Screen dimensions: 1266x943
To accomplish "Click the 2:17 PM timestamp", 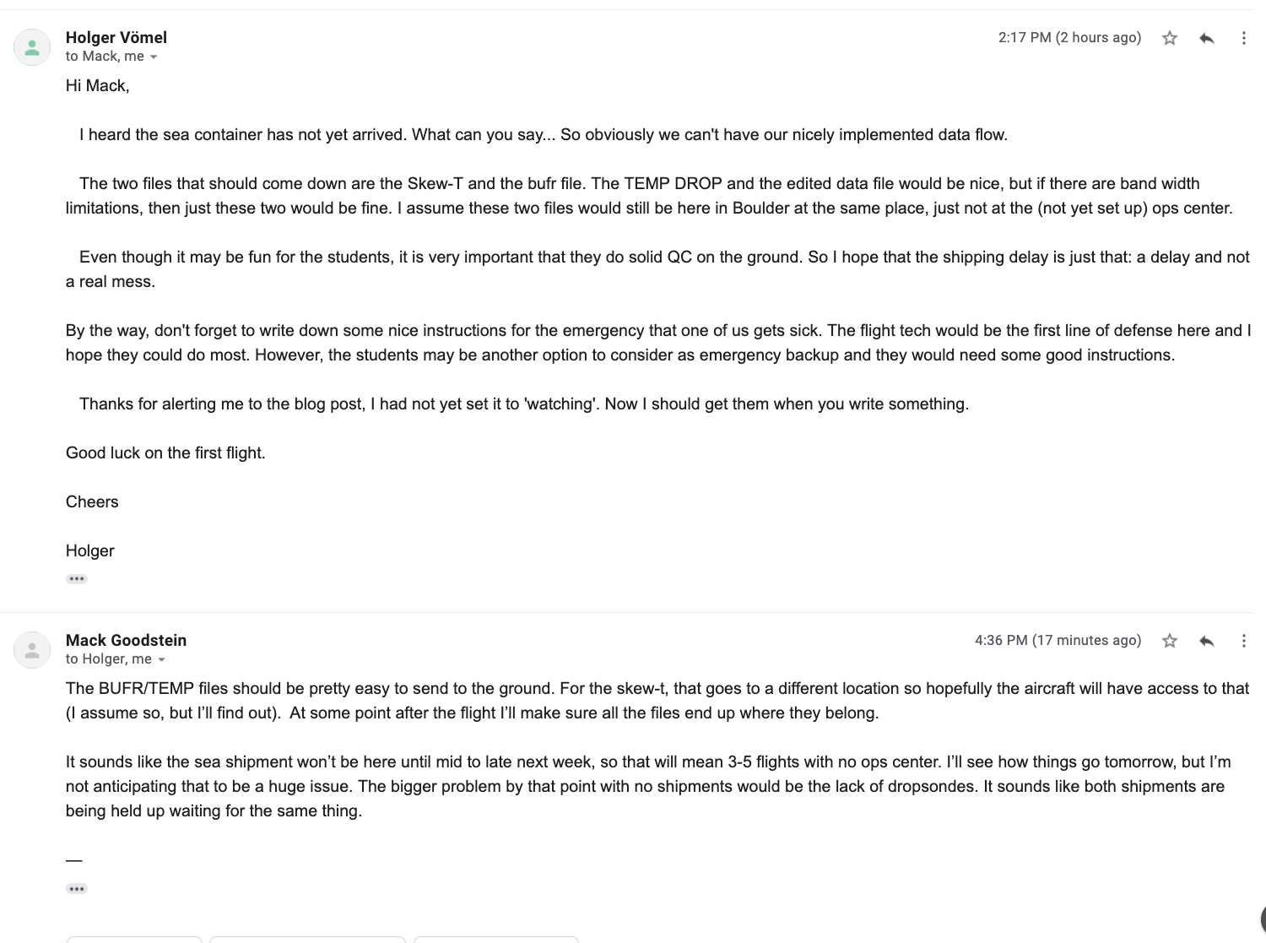I will pos(1069,37).
